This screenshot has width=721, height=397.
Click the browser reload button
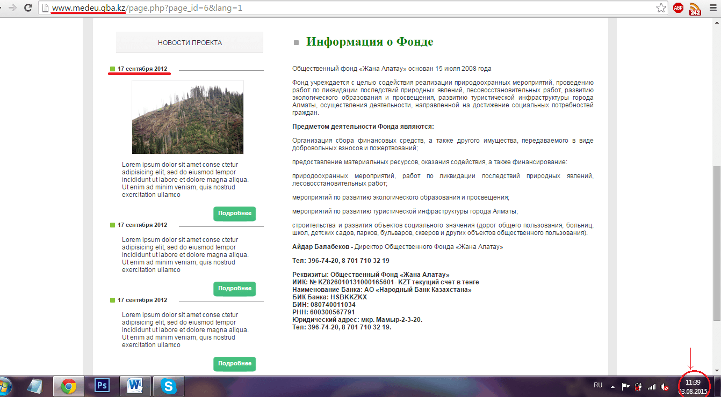click(x=27, y=9)
